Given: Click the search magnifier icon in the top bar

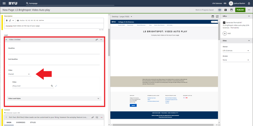Looking at the screenshot, I should click(27, 3).
